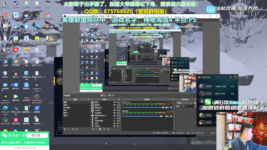Image resolution: width=267 pixels, height=150 pixels.
Task: Open 网易云音乐 desktop icon
Action: click(16, 121)
